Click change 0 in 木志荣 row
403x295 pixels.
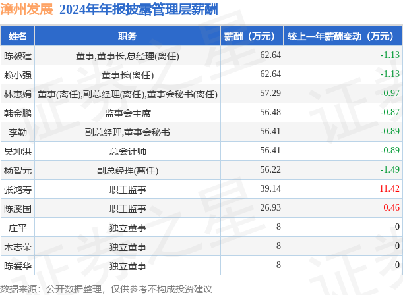(x=397, y=246)
